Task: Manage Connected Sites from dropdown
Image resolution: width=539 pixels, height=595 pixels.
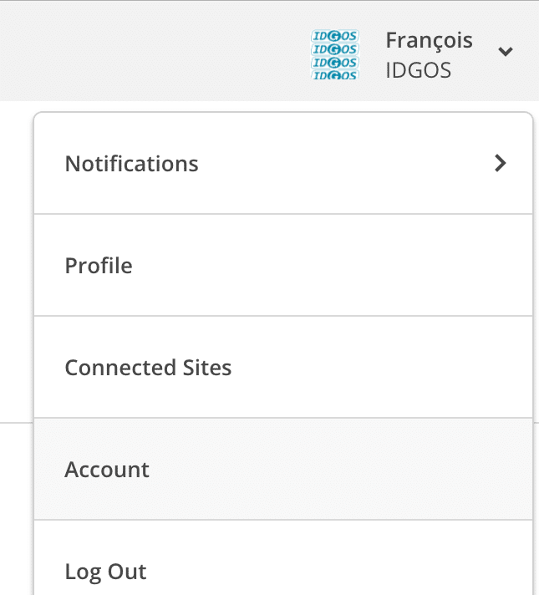Action: (x=283, y=367)
